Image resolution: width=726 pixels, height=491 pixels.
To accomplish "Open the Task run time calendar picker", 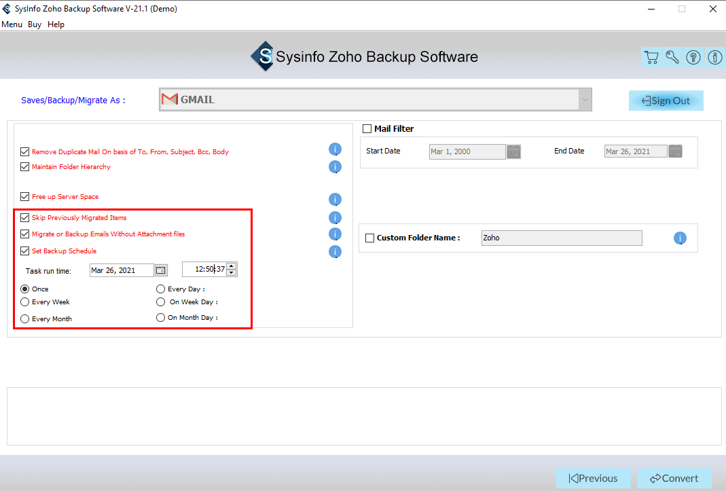I will pyautogui.click(x=161, y=270).
